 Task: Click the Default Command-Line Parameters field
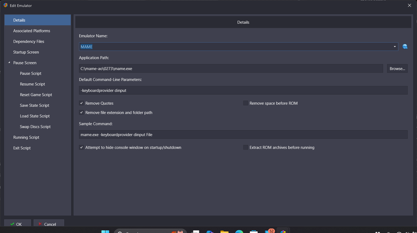243,90
